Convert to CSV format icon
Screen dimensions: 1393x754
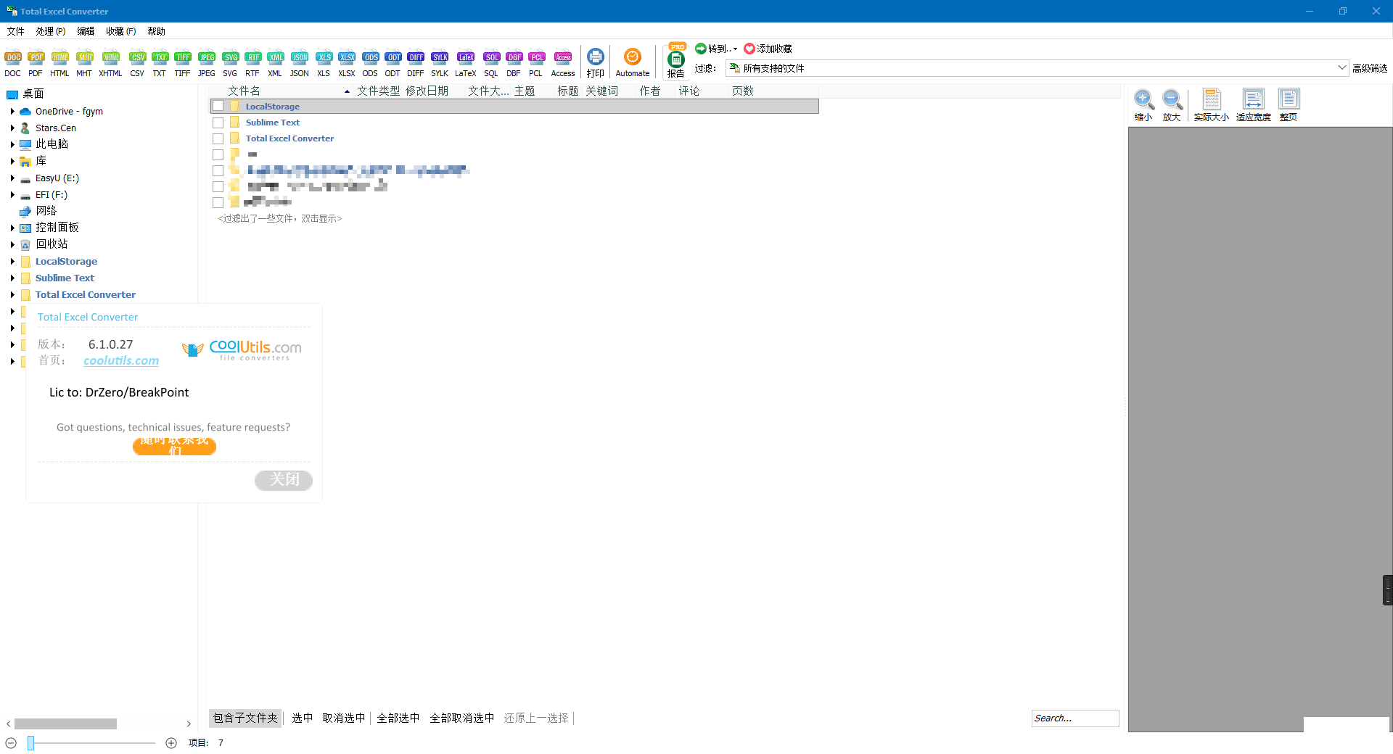(x=137, y=63)
